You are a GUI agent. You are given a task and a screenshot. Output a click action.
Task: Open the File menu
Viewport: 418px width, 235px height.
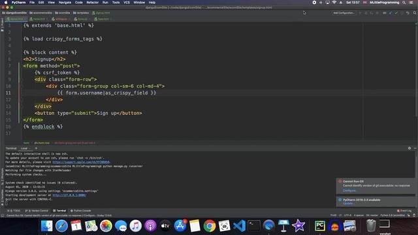tap(32, 3)
